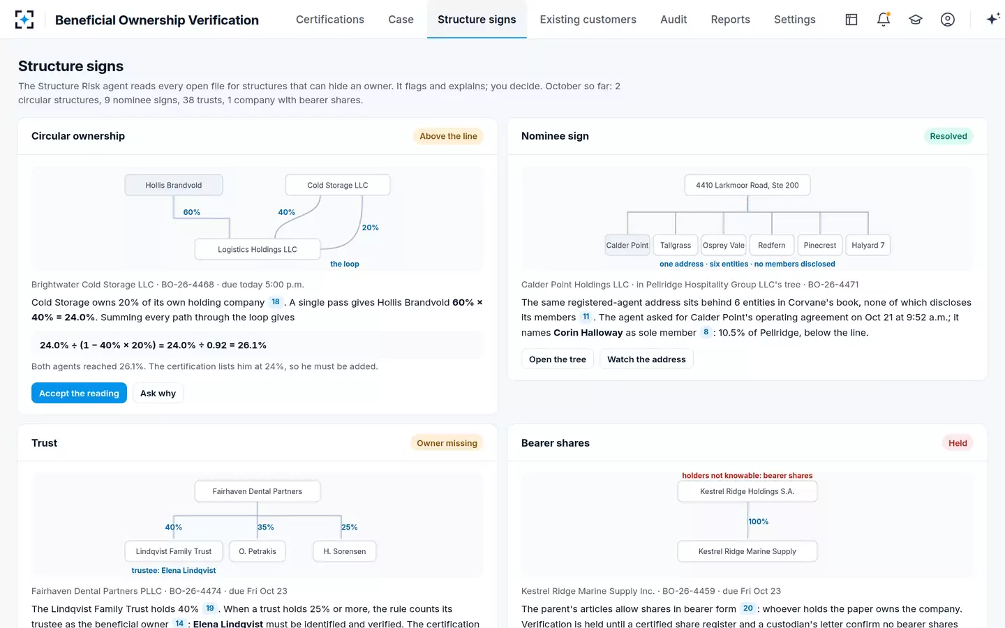Viewport: 1005px width, 628px height.
Task: Select the Hollis Brandvold node
Action: point(174,185)
